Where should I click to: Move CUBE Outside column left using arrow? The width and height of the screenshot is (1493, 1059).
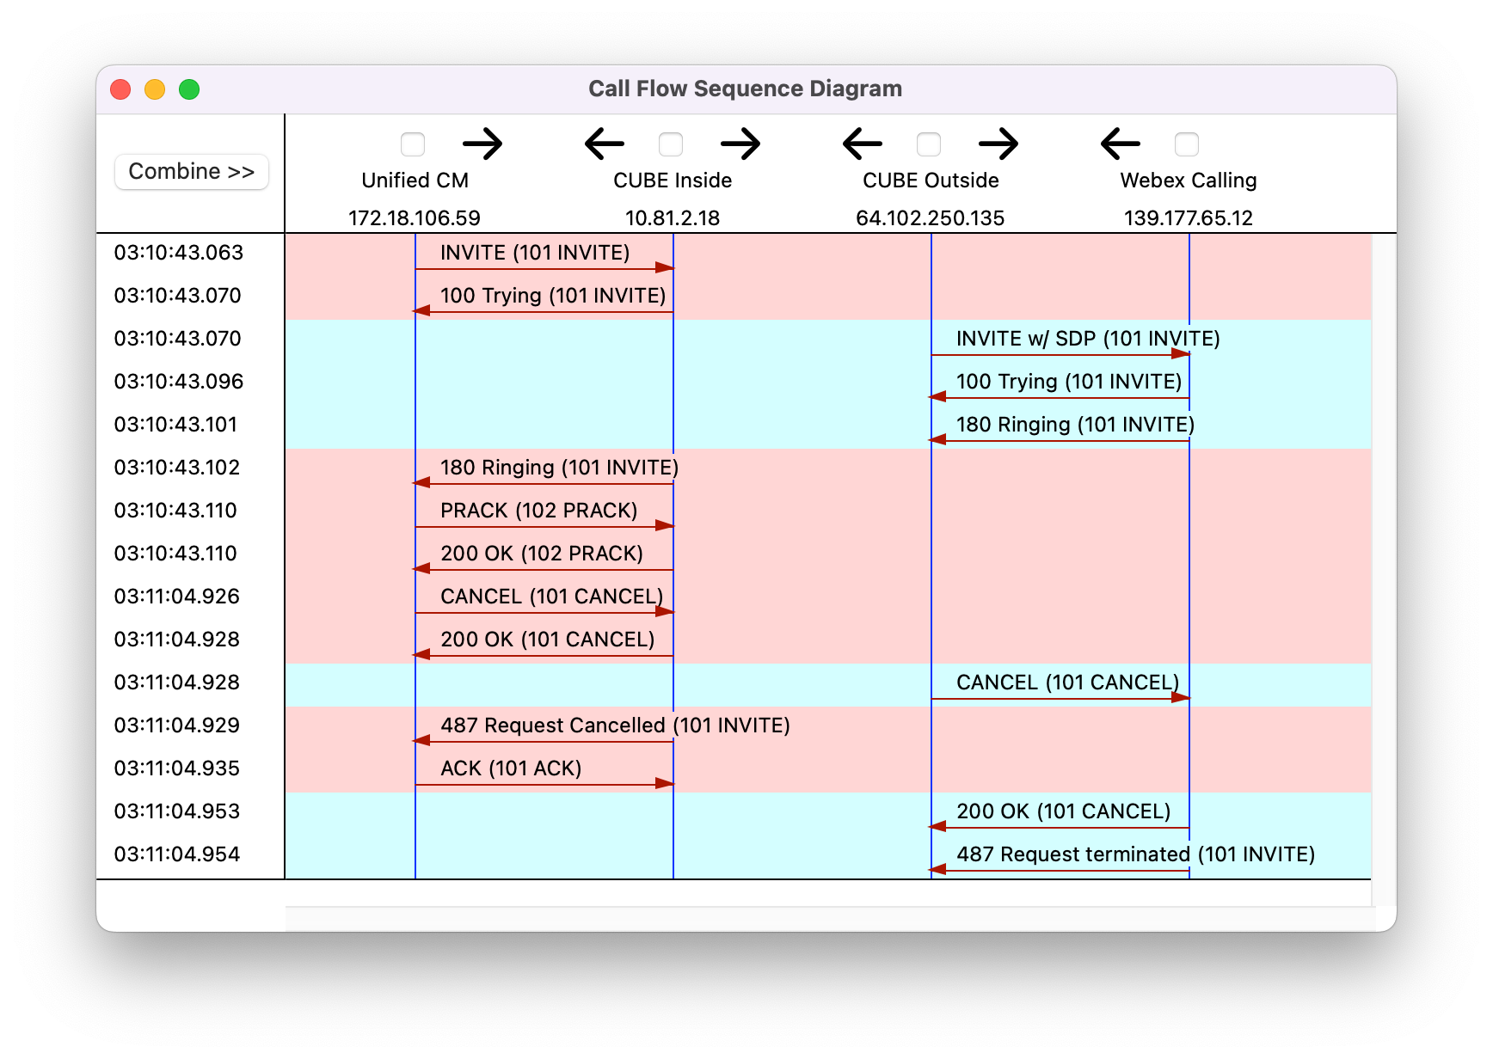[x=863, y=144]
